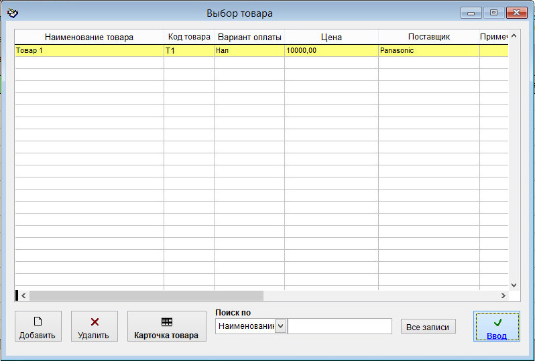
Task: Select the Panasonic supplier cell
Action: click(429, 50)
